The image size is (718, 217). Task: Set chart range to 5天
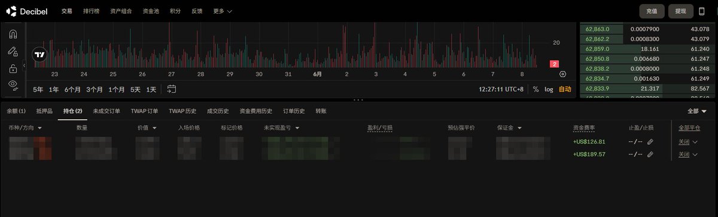[135, 89]
